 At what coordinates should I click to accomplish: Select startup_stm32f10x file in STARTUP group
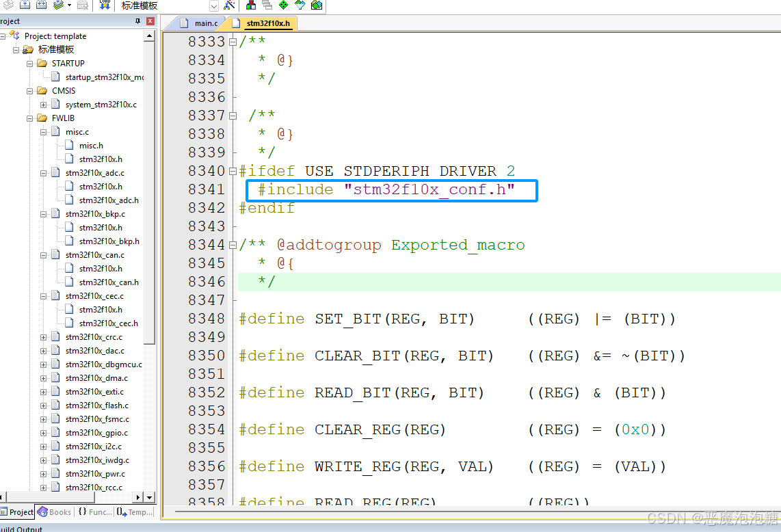click(x=105, y=77)
